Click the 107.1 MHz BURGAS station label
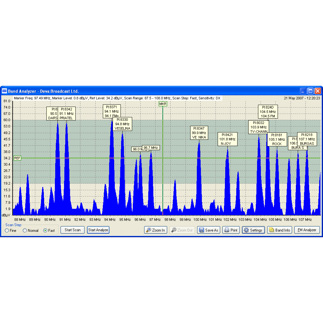Screen dimensions: 323x323 point(307,139)
